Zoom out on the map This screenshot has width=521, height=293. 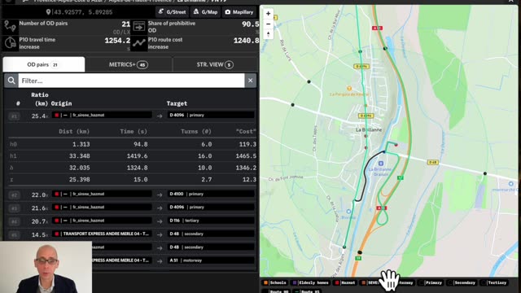(268, 24)
